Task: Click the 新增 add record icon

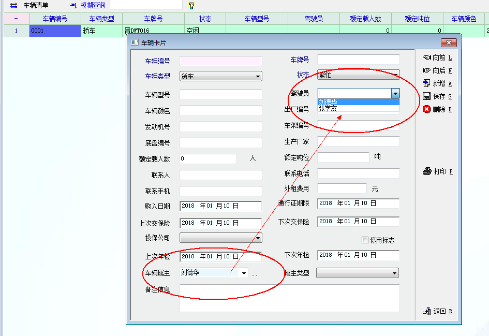Action: [427, 83]
